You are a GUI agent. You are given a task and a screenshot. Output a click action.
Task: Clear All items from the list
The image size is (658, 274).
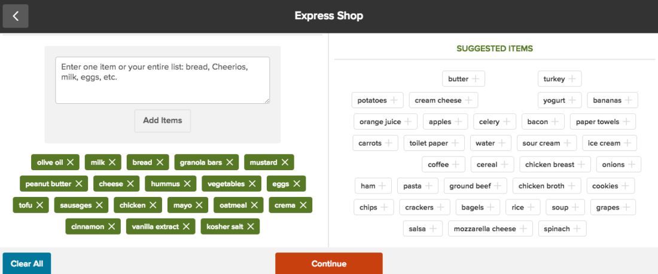27,263
